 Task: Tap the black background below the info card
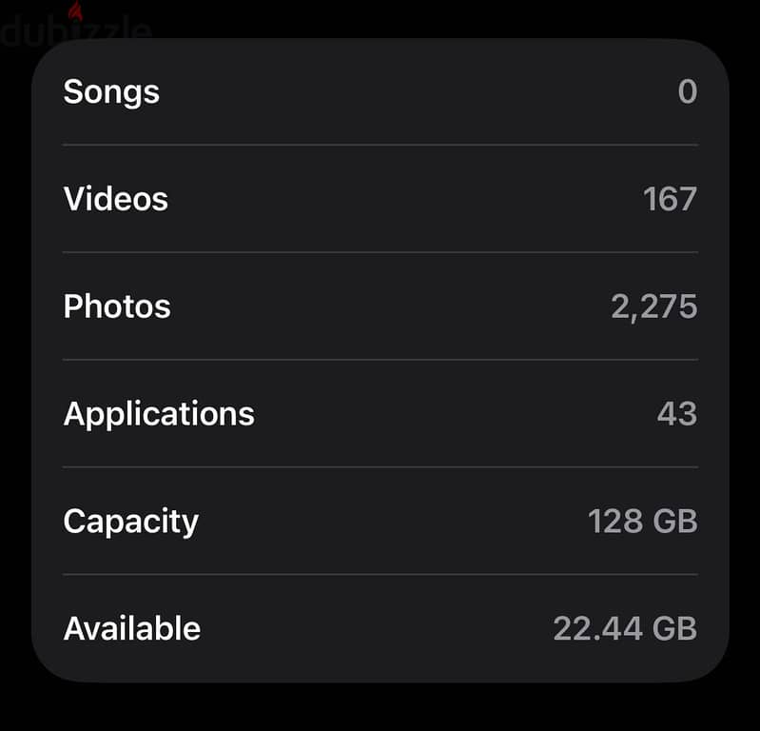coord(380,708)
